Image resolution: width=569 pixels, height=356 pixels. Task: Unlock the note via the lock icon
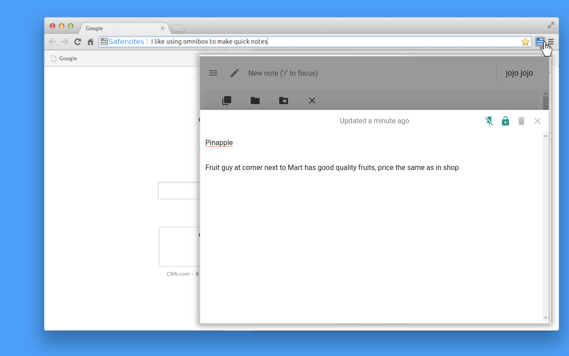505,121
